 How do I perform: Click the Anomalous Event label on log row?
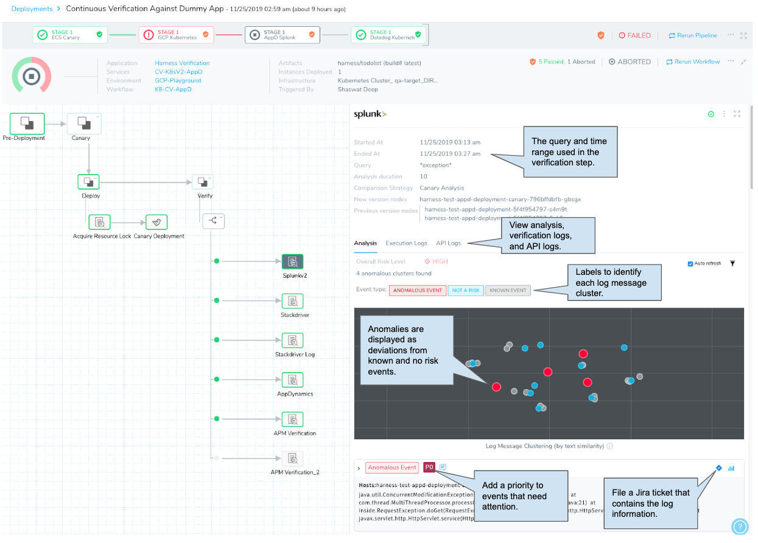[x=392, y=468]
